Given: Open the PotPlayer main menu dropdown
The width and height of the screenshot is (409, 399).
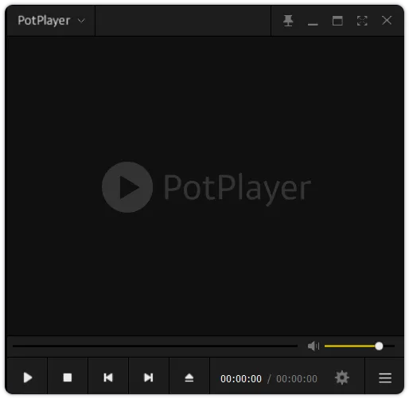Looking at the screenshot, I should [51, 21].
